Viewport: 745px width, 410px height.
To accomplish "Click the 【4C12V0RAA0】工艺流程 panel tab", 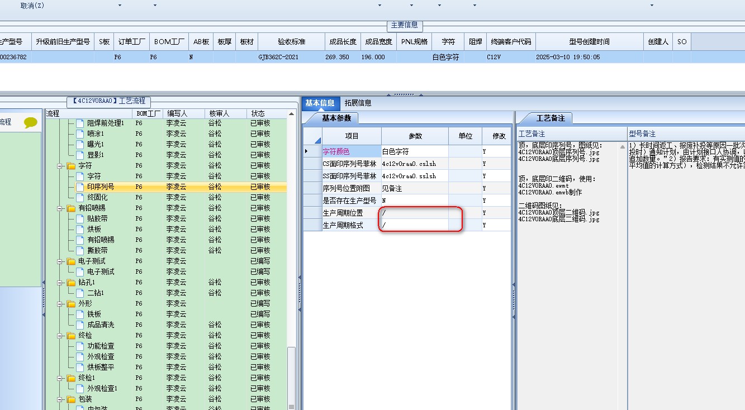I will [x=109, y=101].
